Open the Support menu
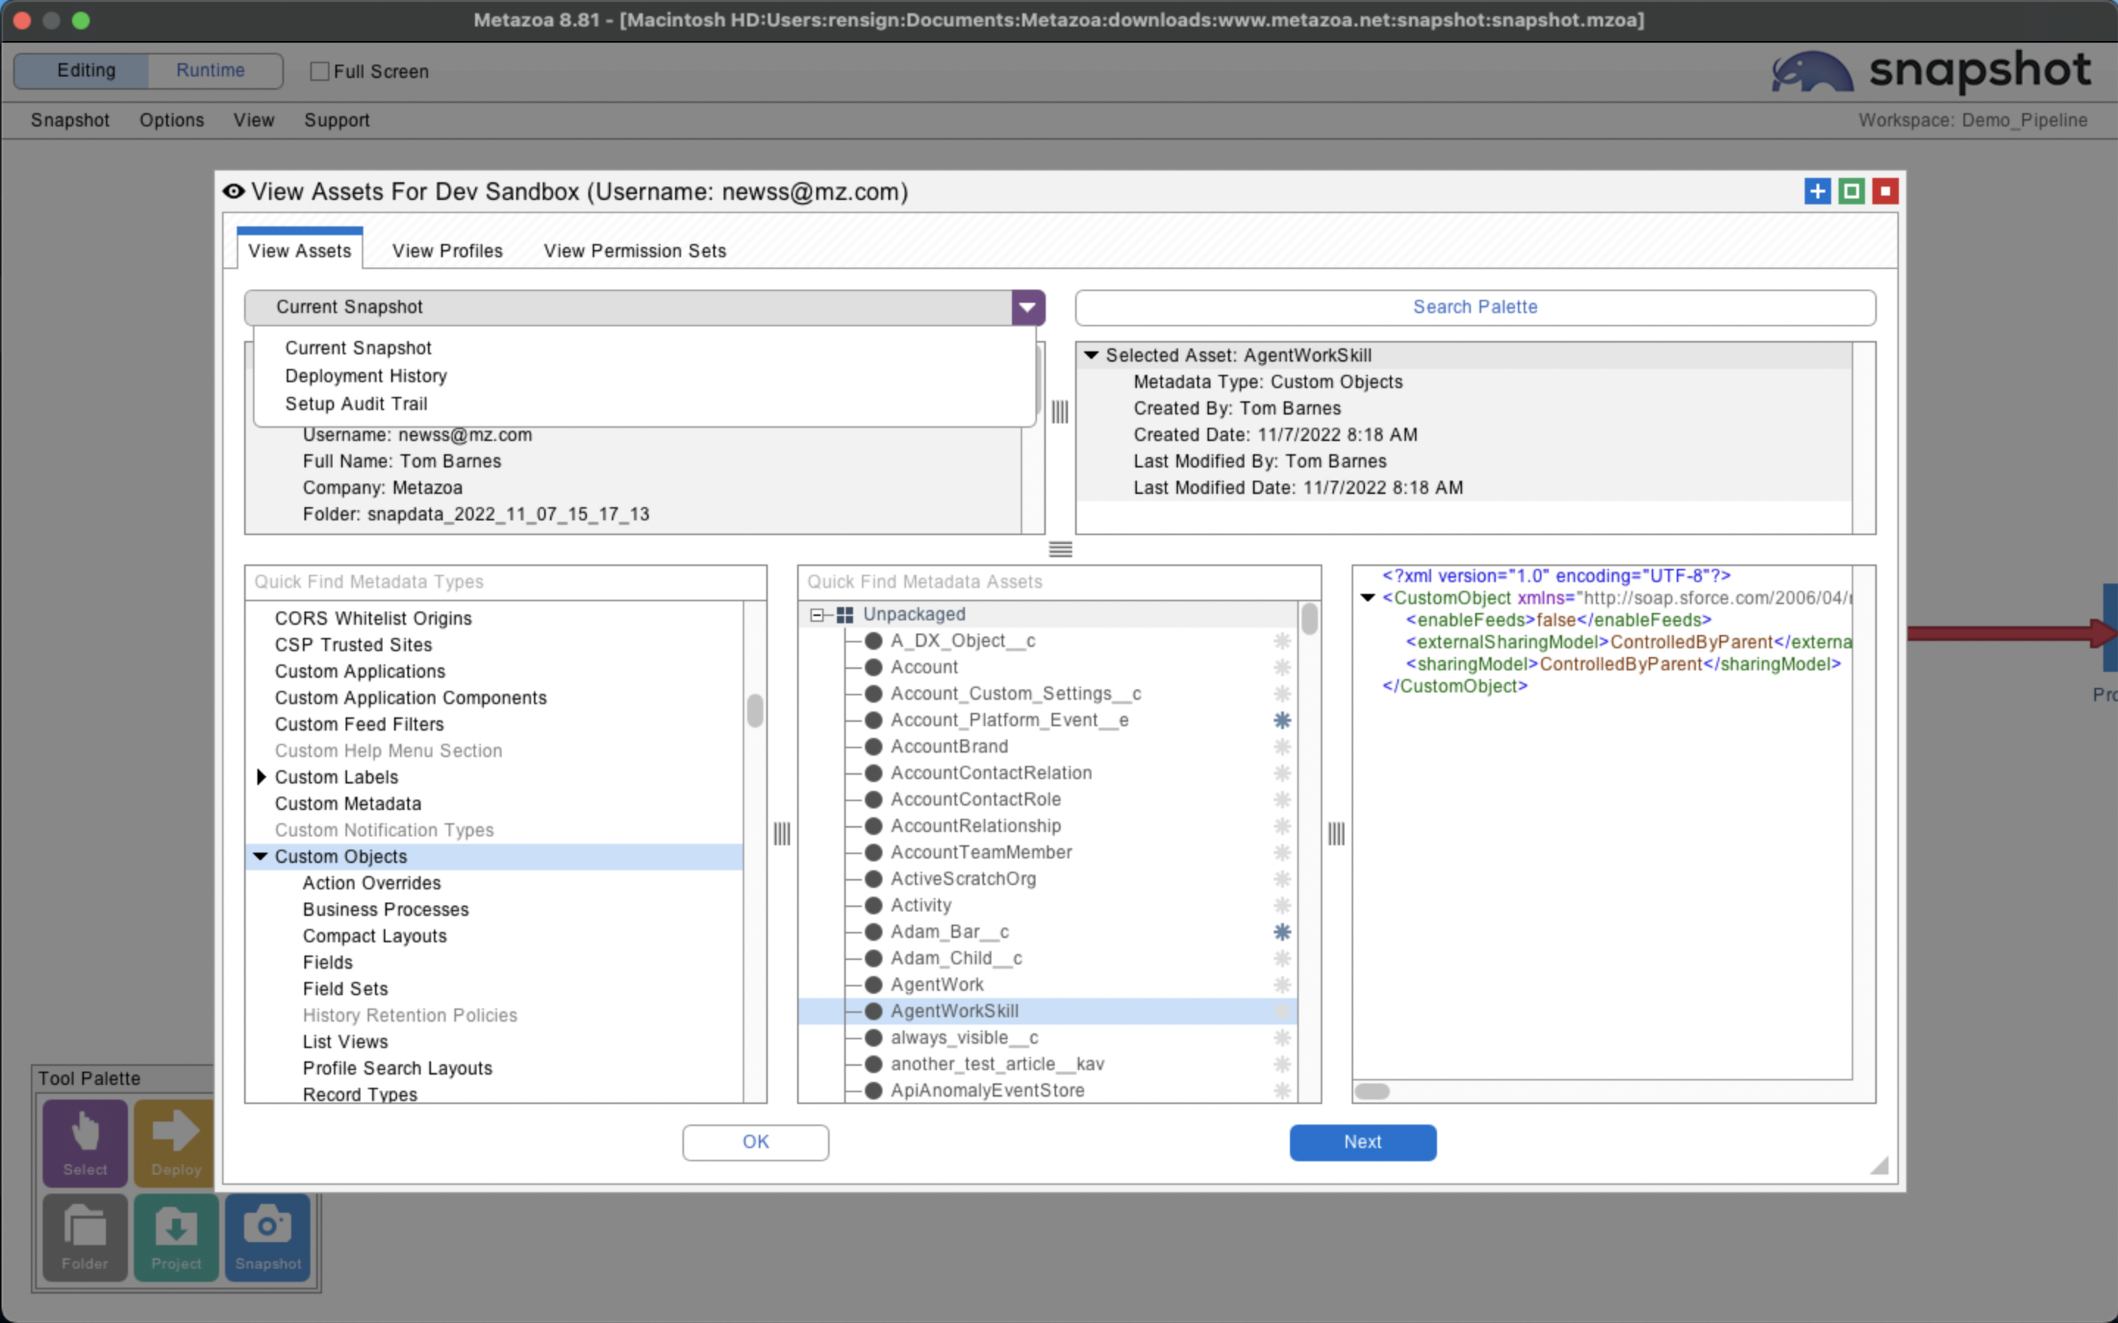Screen dimensions: 2118x1323 (x=337, y=120)
